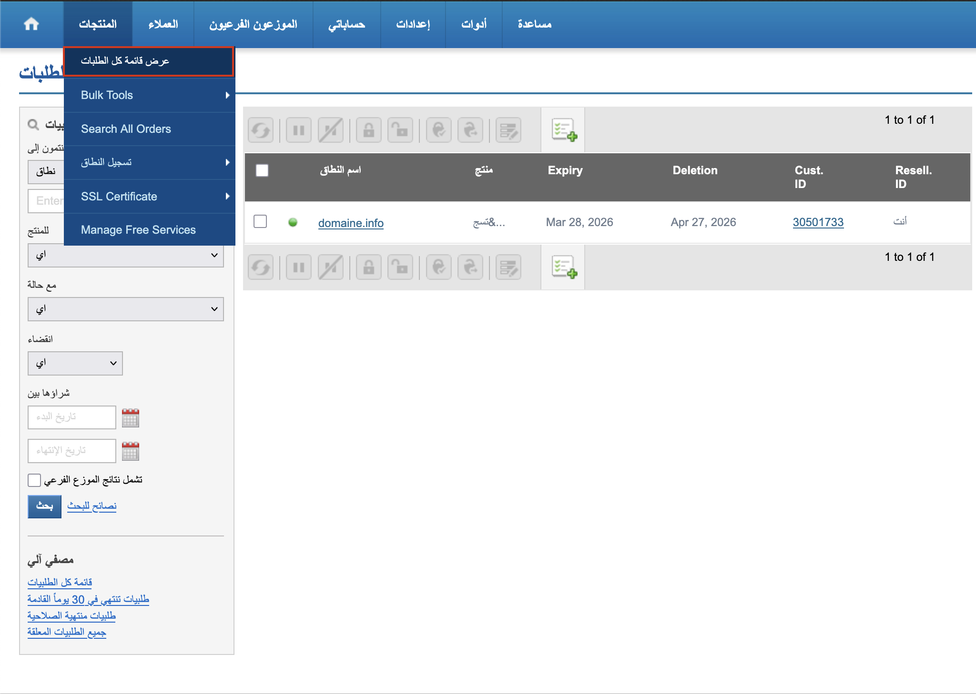Click the open-lock icon in top toolbar
Screen dimensions: 976x694
pos(400,130)
